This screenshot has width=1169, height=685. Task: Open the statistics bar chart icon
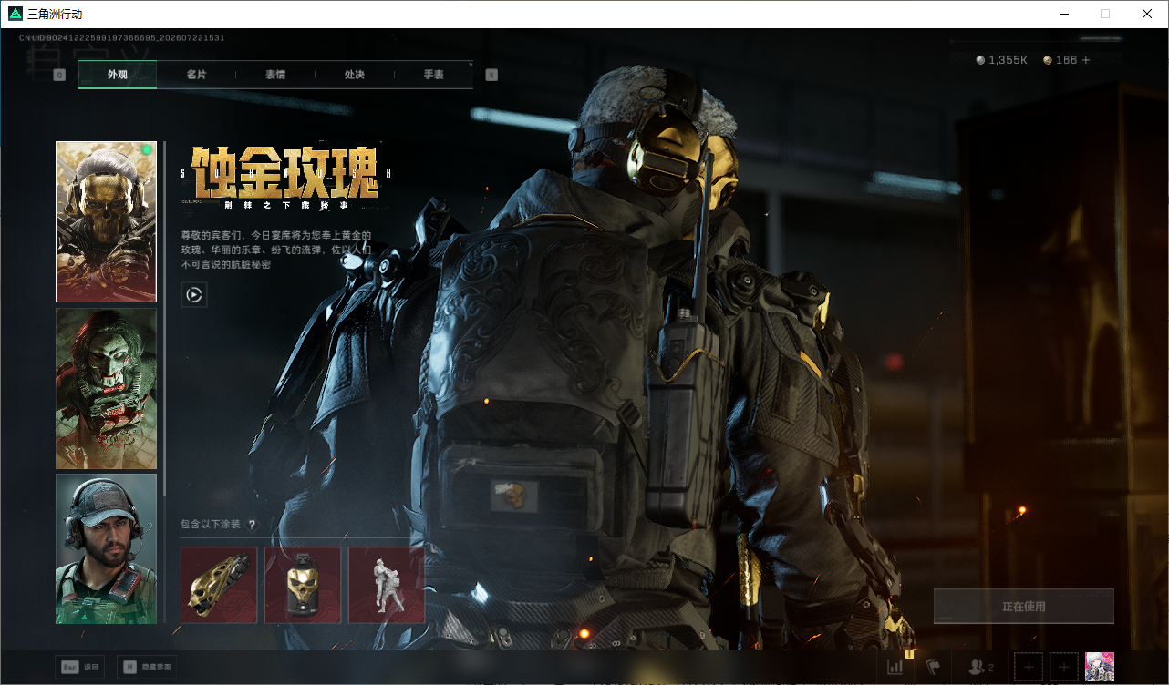pos(895,667)
